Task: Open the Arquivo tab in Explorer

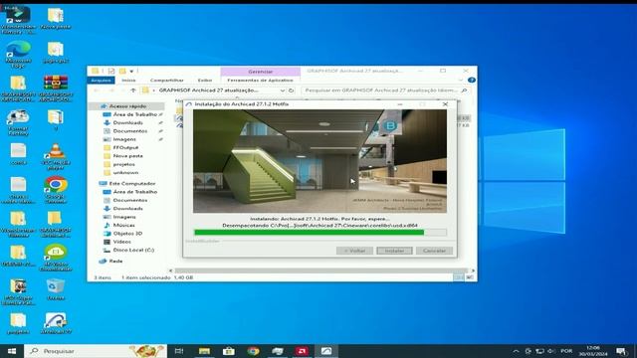Action: 101,81
